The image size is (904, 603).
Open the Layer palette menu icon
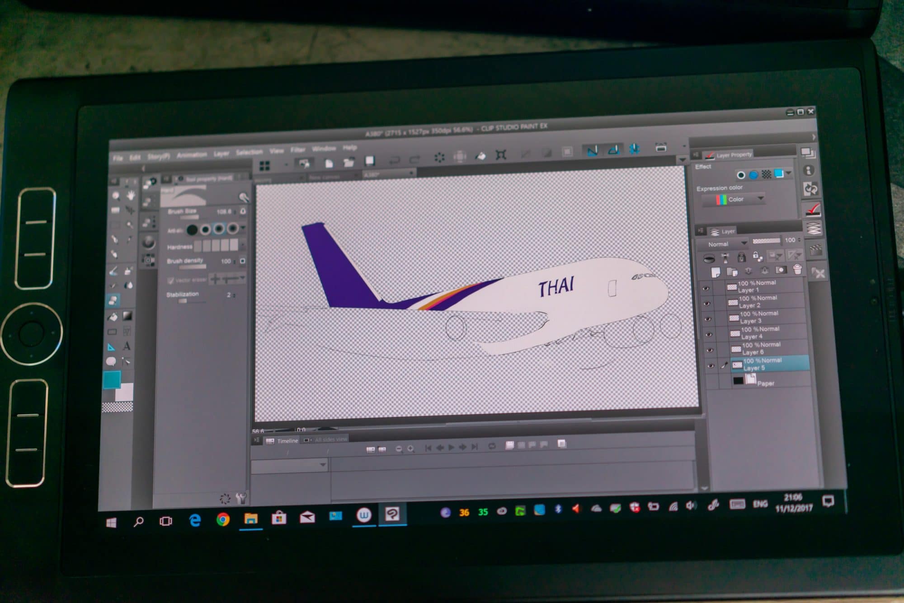[x=701, y=231]
